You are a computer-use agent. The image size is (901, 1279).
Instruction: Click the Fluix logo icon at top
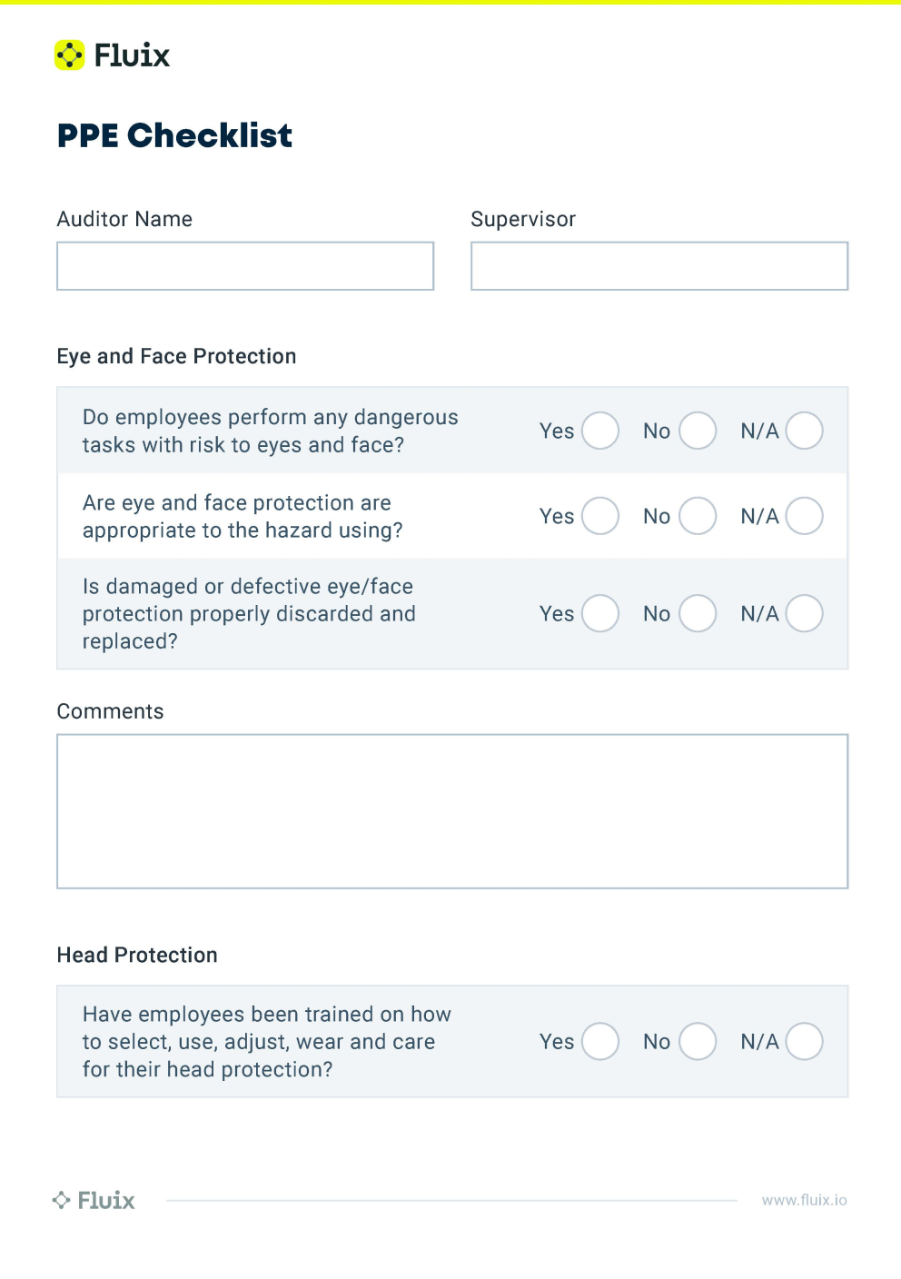[70, 55]
